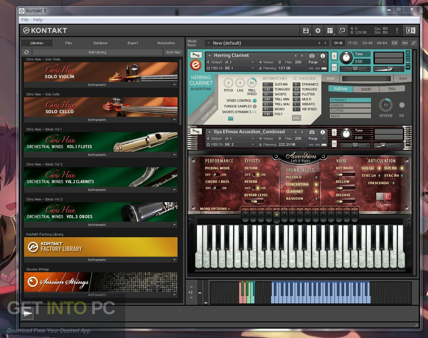Click the refresh libraries icon
This screenshot has width=428, height=338.
(26, 52)
